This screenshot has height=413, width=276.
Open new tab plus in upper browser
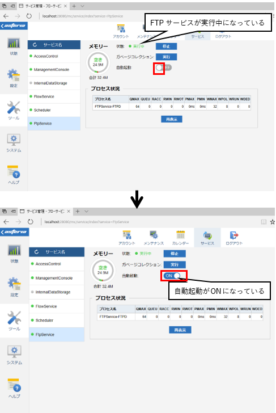click(74, 6)
